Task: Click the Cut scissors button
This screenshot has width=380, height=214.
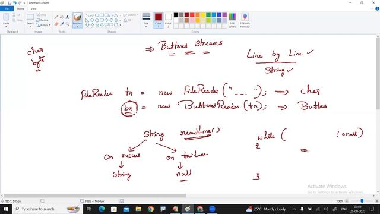Action: pyautogui.click(x=17, y=15)
